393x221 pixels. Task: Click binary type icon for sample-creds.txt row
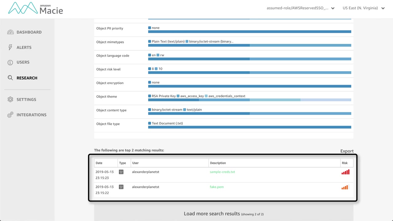pyautogui.click(x=121, y=172)
